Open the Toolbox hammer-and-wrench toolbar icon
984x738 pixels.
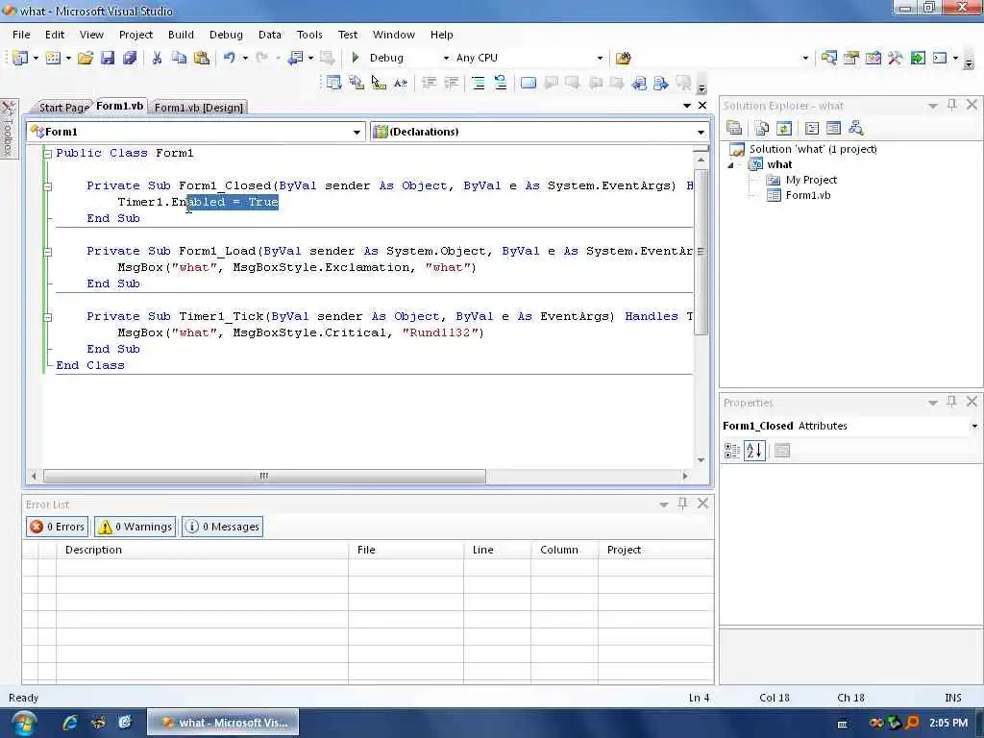[895, 58]
